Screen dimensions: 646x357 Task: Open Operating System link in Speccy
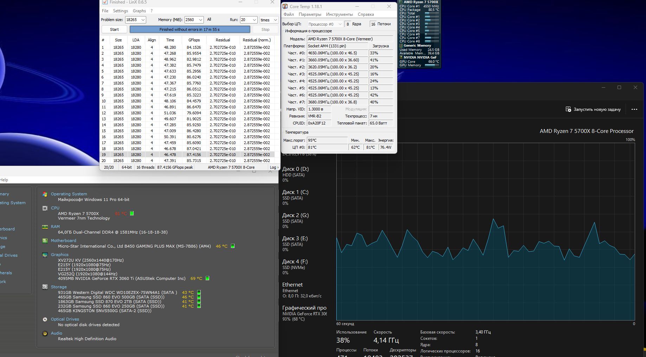69,194
